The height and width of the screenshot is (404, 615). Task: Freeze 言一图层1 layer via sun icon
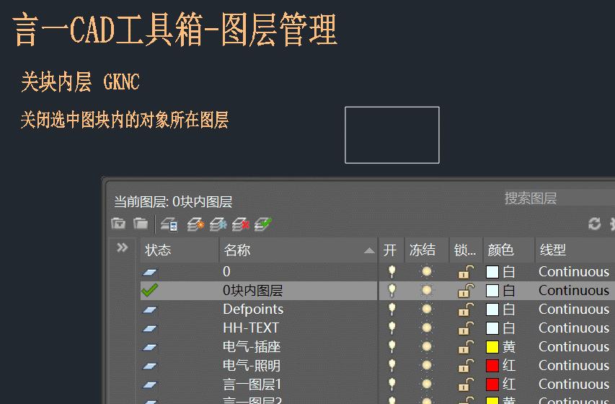click(427, 384)
